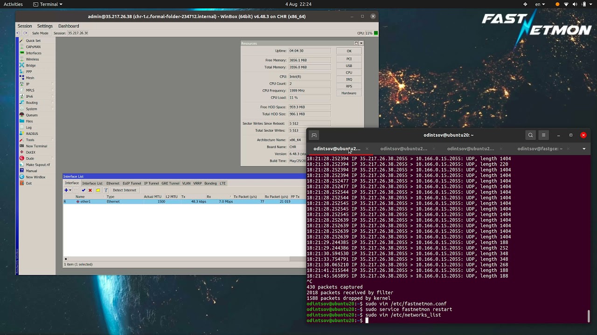Open Log in WinBox sidebar
The height and width of the screenshot is (335, 597).
[29, 127]
